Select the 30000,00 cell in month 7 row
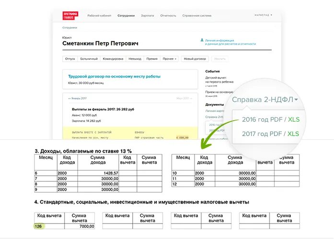The height and width of the screenshot is (248, 334). [98, 179]
